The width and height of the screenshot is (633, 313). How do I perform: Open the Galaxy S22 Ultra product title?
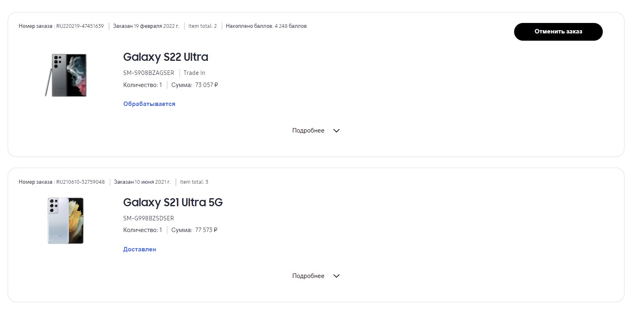[166, 57]
